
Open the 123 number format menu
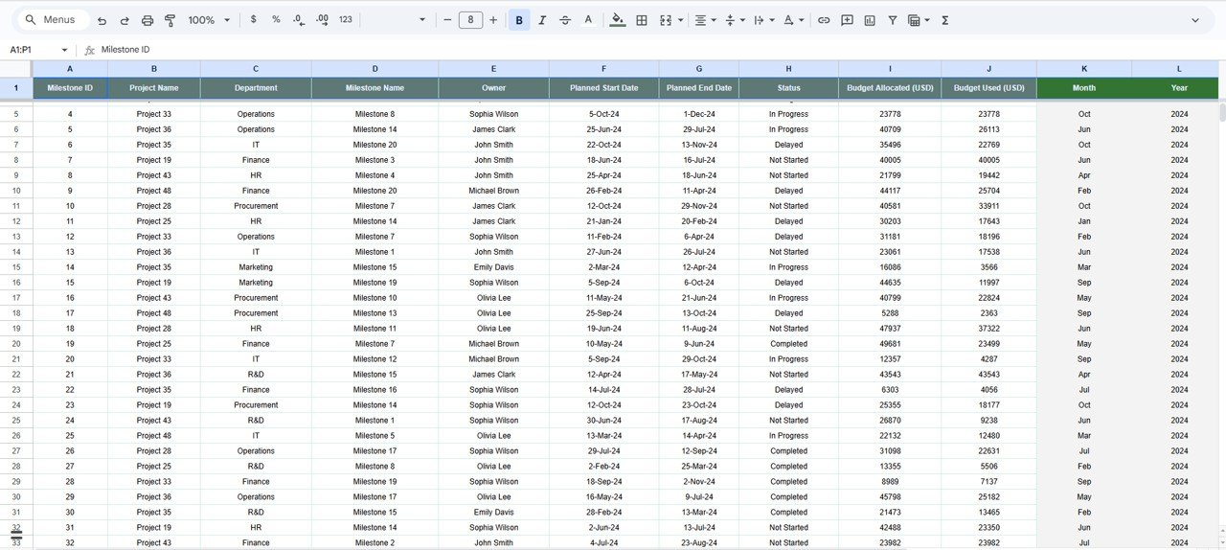pyautogui.click(x=346, y=20)
